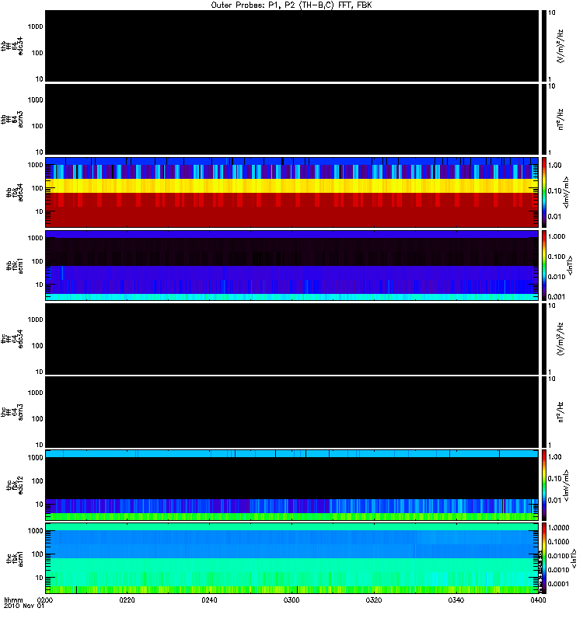Screen dimensions: 583x622
Task: Click the 100 y-axis tick of thb fbk scm1
Action: [x=37, y=261]
